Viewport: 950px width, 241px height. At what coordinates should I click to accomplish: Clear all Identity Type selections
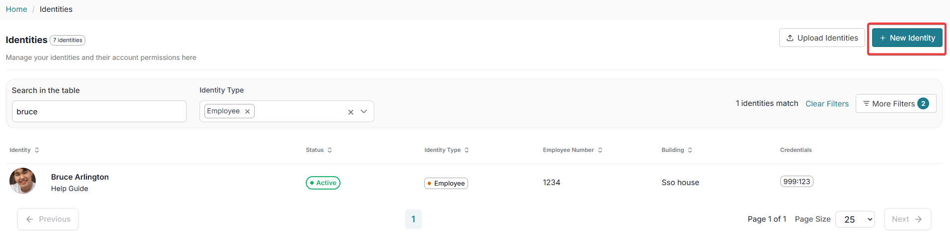pyautogui.click(x=350, y=112)
